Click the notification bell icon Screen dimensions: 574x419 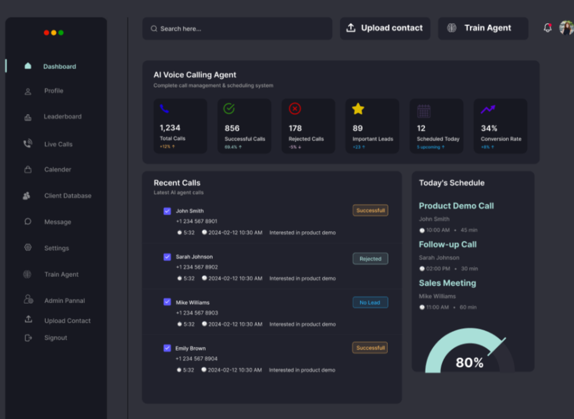click(x=548, y=28)
